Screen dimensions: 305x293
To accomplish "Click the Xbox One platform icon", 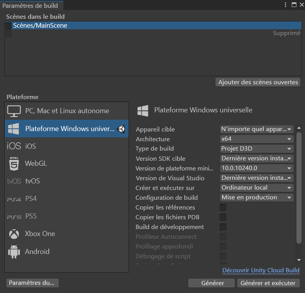I will (14, 234).
